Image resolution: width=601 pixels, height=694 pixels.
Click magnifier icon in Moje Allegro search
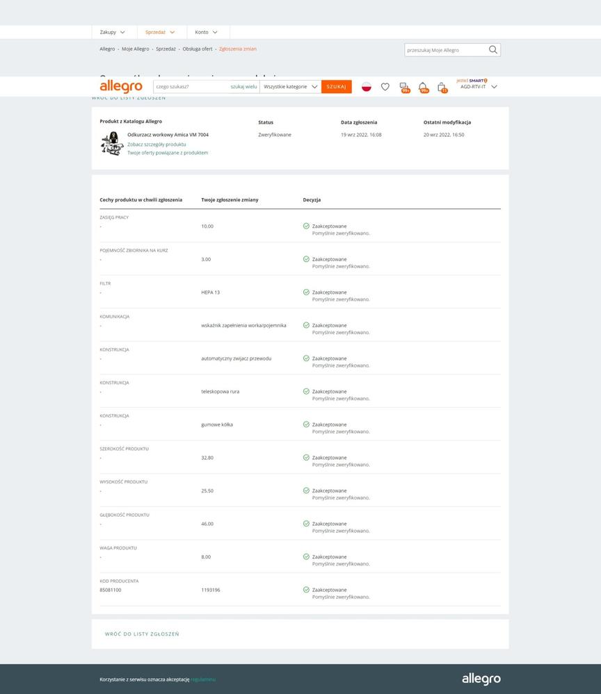coord(493,50)
